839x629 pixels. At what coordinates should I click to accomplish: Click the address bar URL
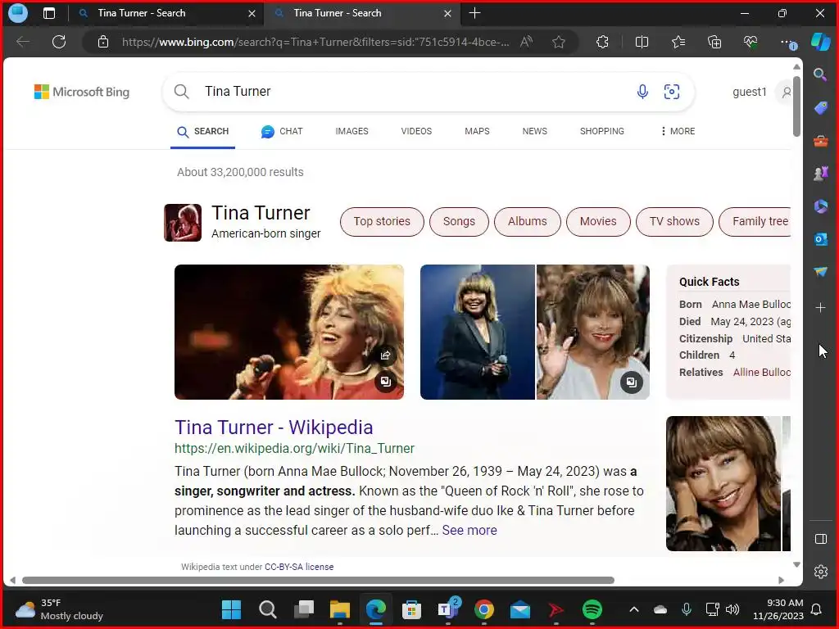click(315, 42)
